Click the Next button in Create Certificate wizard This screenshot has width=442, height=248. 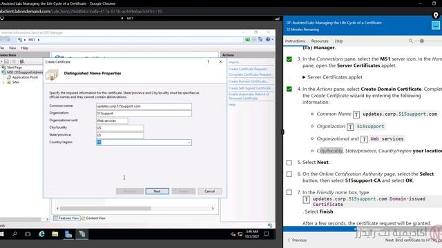(x=157, y=192)
